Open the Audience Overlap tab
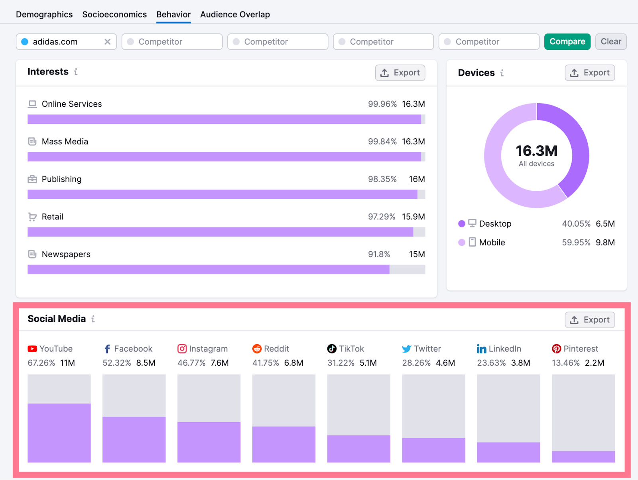The height and width of the screenshot is (480, 638). pyautogui.click(x=235, y=14)
